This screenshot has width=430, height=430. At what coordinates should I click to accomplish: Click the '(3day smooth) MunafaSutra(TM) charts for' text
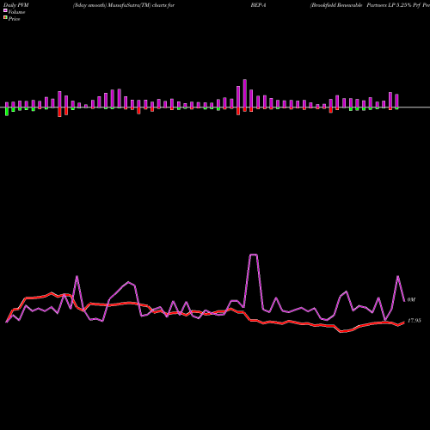pyautogui.click(x=124, y=5)
